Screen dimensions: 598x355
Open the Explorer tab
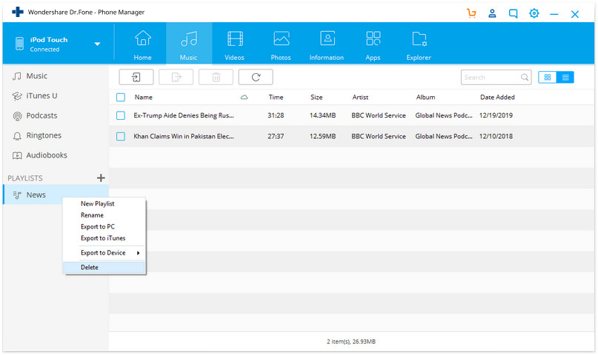pyautogui.click(x=419, y=45)
